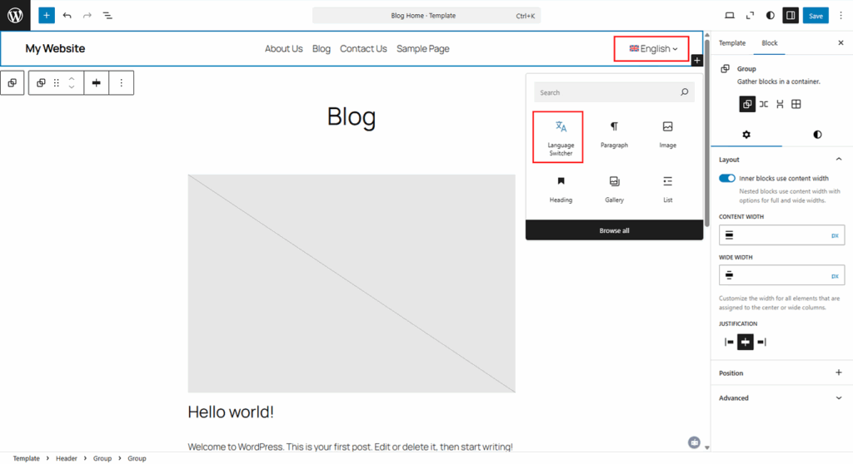The width and height of the screenshot is (853, 464).
Task: Expand the Position panel
Action: click(x=838, y=373)
